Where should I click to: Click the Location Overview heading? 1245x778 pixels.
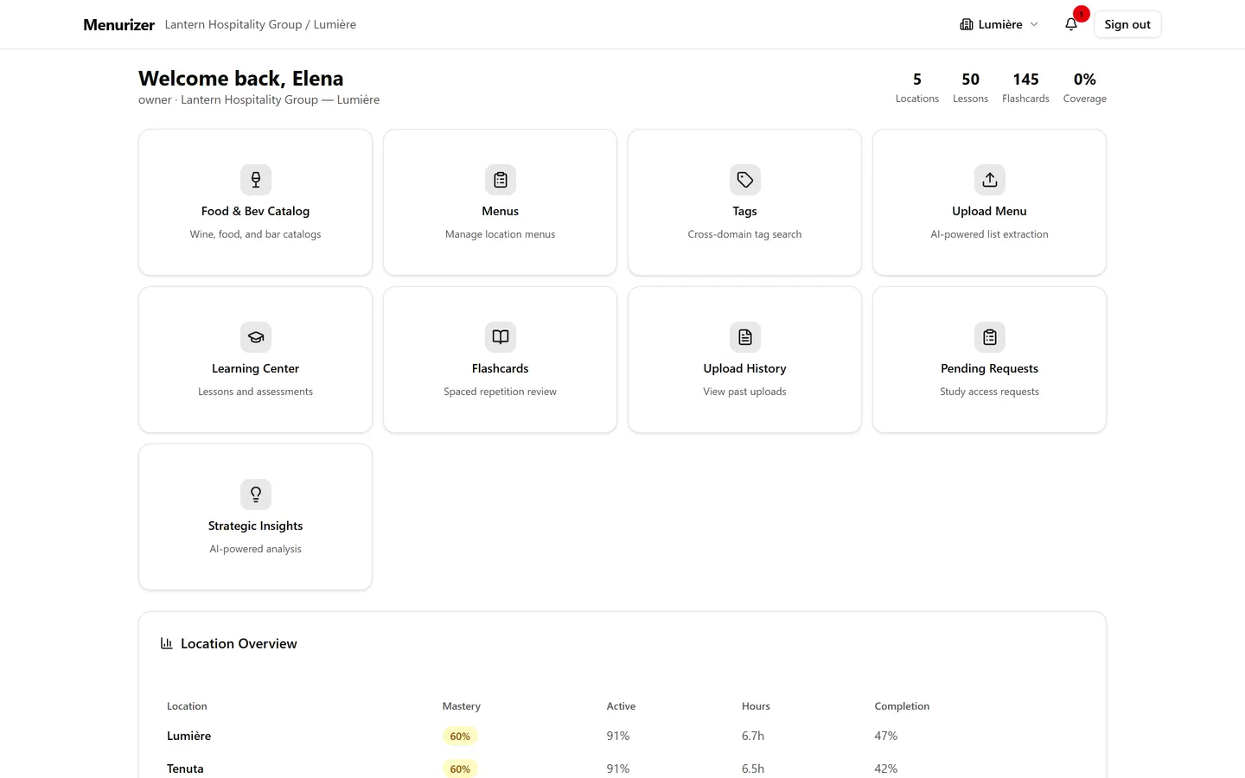click(x=239, y=643)
